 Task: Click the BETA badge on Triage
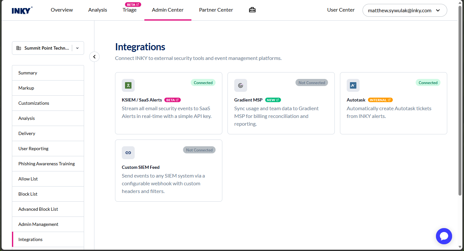point(133,5)
